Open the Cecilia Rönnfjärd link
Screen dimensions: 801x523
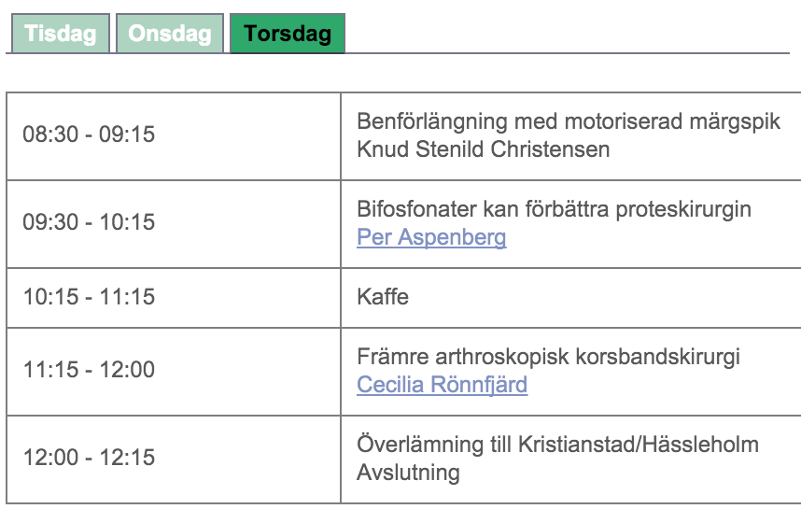[x=442, y=385]
